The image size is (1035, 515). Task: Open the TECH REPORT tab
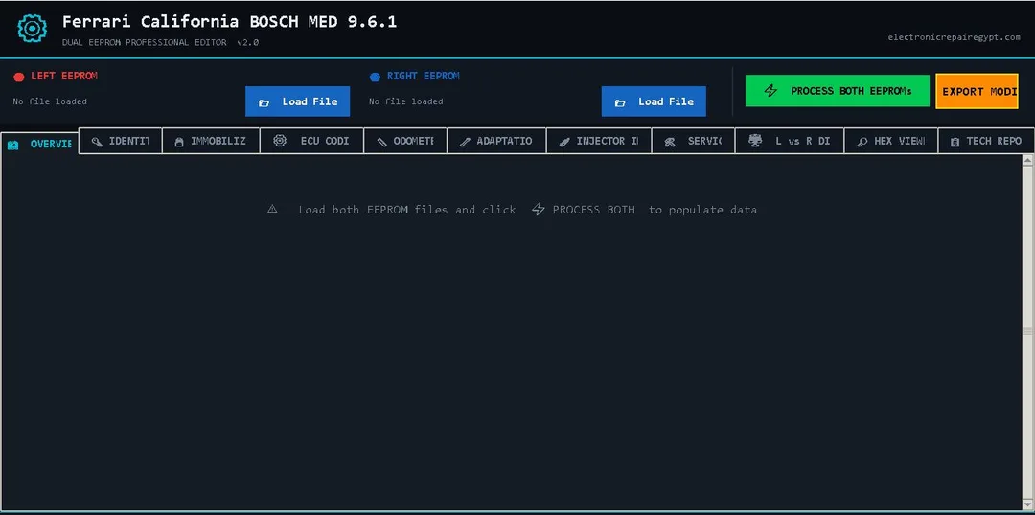click(986, 141)
